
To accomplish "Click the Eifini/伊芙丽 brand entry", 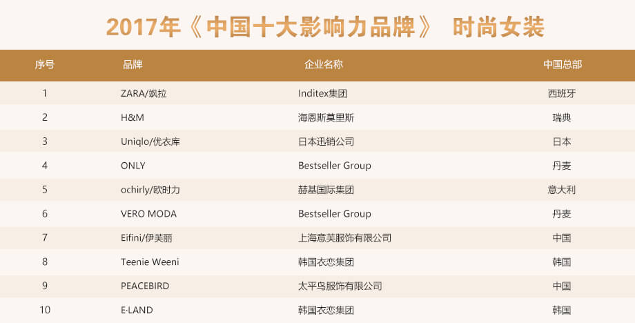I will (x=146, y=238).
